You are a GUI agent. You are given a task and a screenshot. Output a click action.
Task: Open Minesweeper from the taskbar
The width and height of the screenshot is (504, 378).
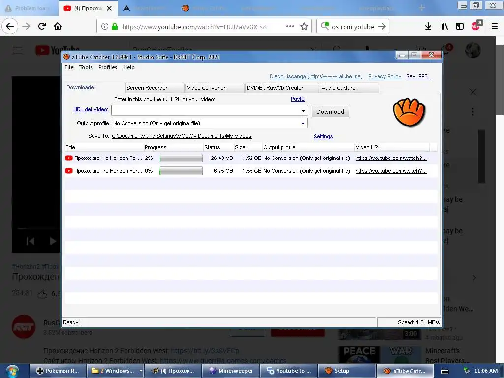coord(231,371)
